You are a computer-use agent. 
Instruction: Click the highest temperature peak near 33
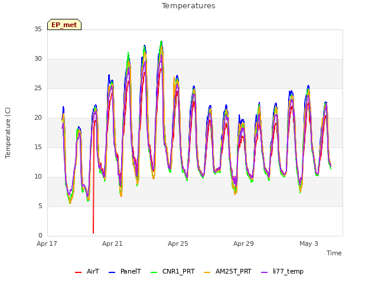tap(161, 42)
